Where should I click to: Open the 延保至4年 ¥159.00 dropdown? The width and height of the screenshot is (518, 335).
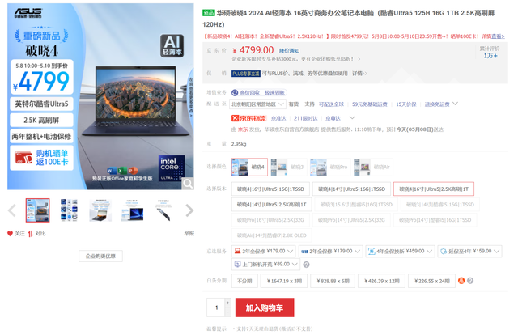[x=469, y=251]
